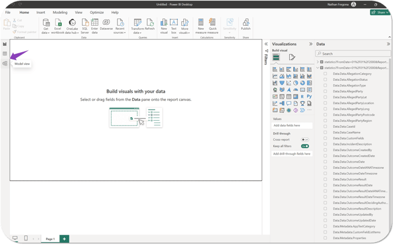Collapse the second statistics table

318,68
